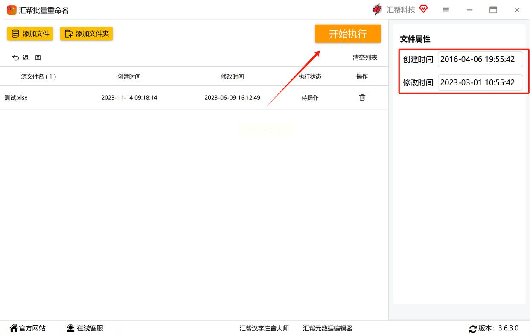The height and width of the screenshot is (336, 530).
Task: Open the 汇帮元数据编辑器 link
Action: (x=327, y=328)
